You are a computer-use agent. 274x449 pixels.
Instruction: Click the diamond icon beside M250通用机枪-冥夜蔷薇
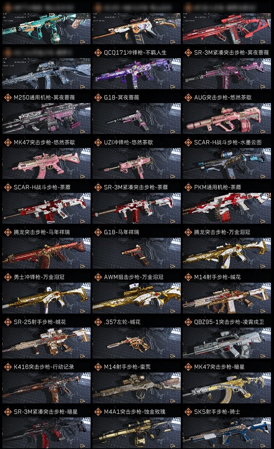pyautogui.click(x=8, y=98)
